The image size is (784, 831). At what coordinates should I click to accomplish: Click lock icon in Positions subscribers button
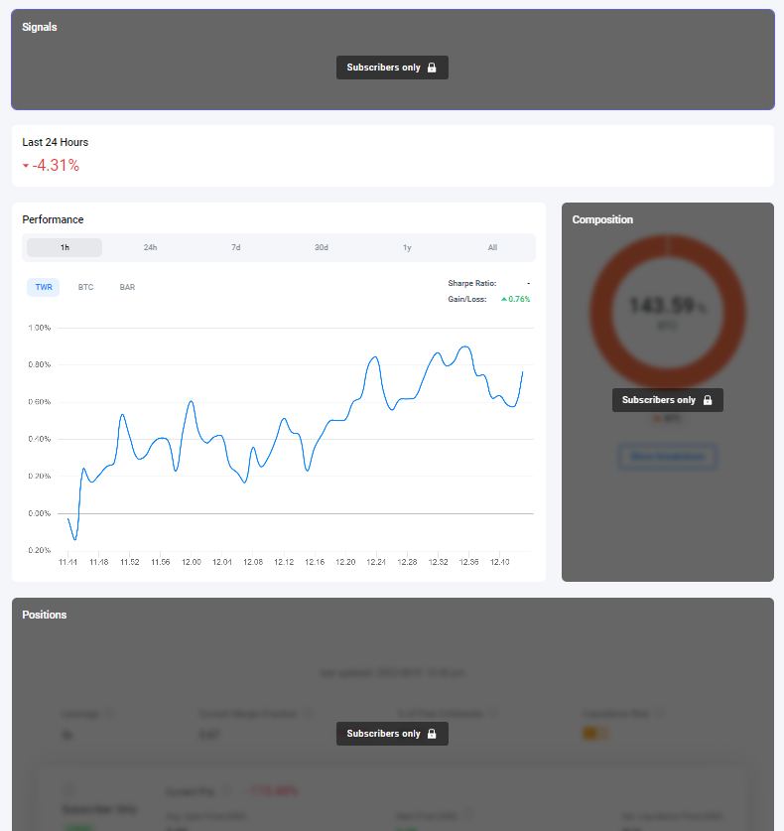[x=432, y=734]
